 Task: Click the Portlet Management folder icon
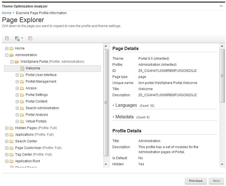[22, 82]
